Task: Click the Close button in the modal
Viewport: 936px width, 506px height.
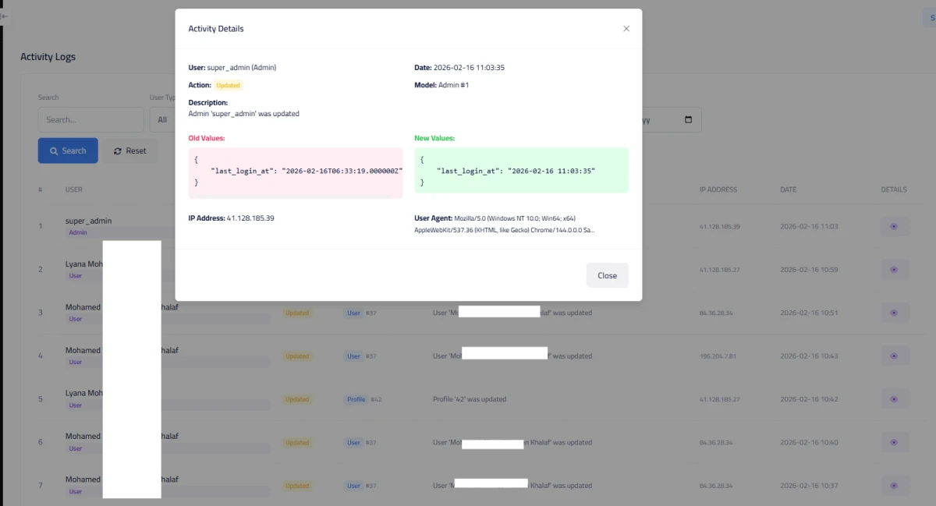Action: [x=607, y=275]
